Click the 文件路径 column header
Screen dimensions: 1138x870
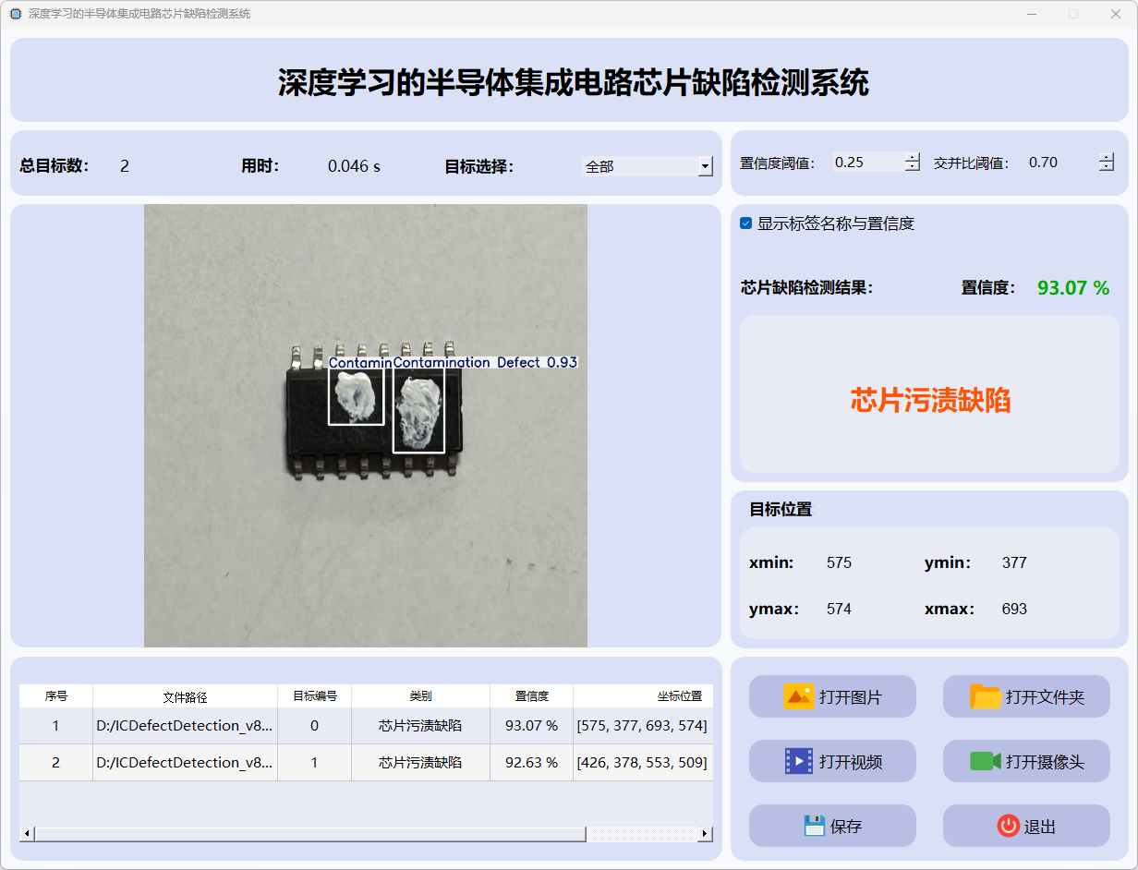point(185,696)
